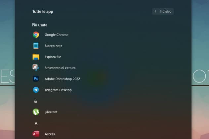Click the chevron arrow beside Indietro
The width and height of the screenshot is (209, 139).
tap(155, 12)
